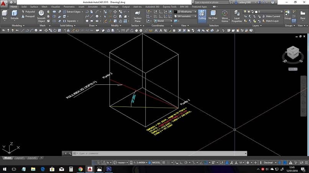Switch to the Model tab
This screenshot has width=309, height=173.
point(8,158)
